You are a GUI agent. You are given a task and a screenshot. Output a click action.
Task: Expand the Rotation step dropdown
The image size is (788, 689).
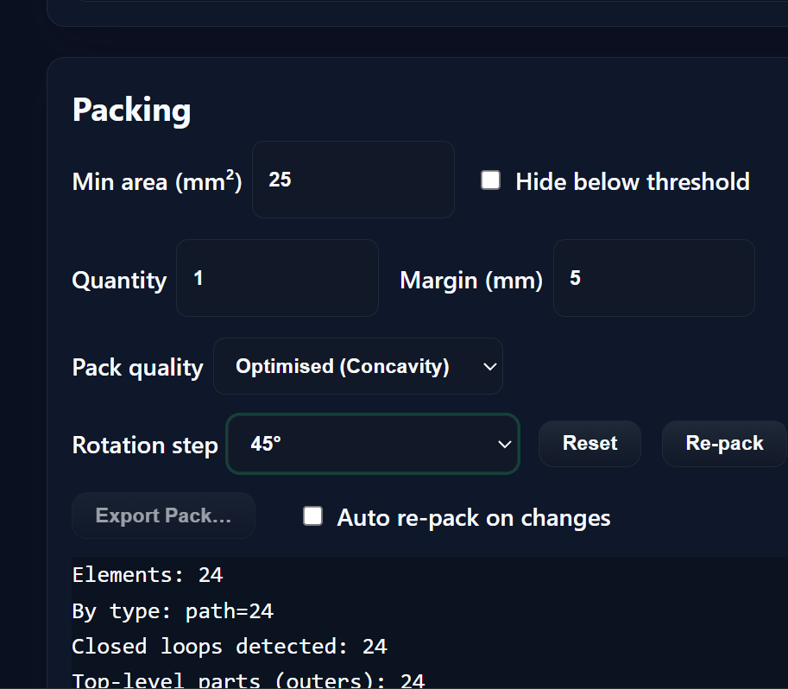372,444
